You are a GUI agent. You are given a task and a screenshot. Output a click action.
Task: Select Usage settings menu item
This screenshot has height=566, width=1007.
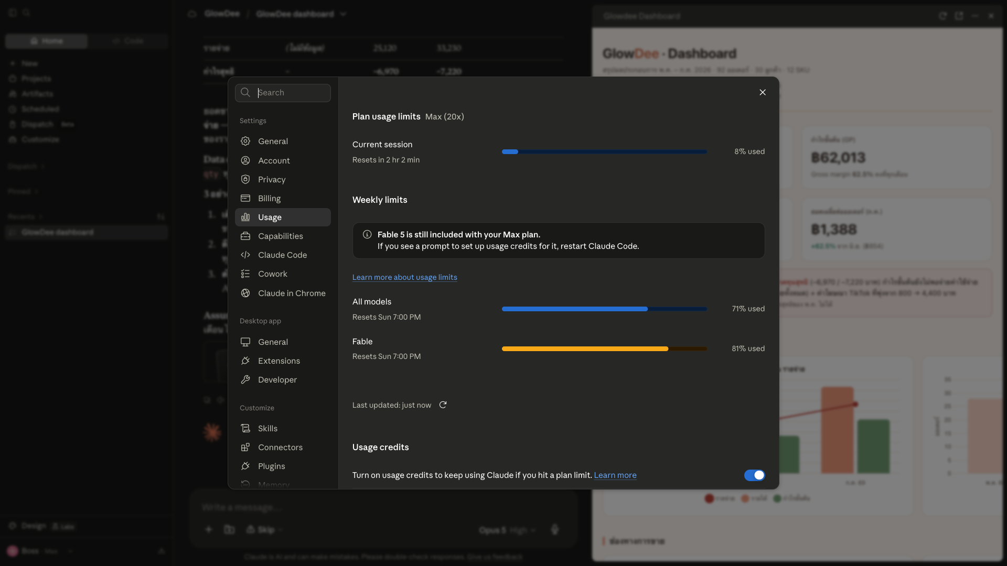tap(283, 217)
